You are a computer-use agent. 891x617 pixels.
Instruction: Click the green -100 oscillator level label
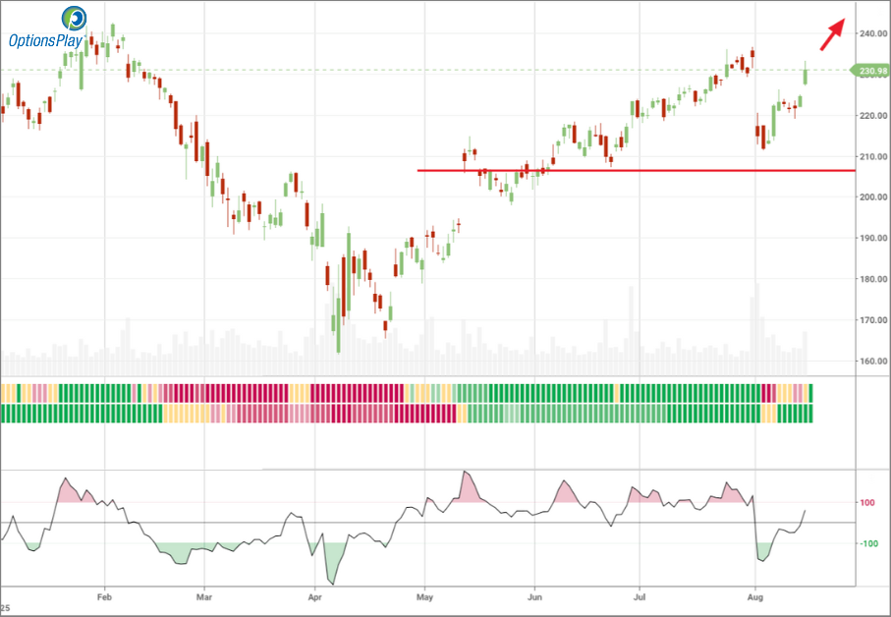click(x=868, y=543)
